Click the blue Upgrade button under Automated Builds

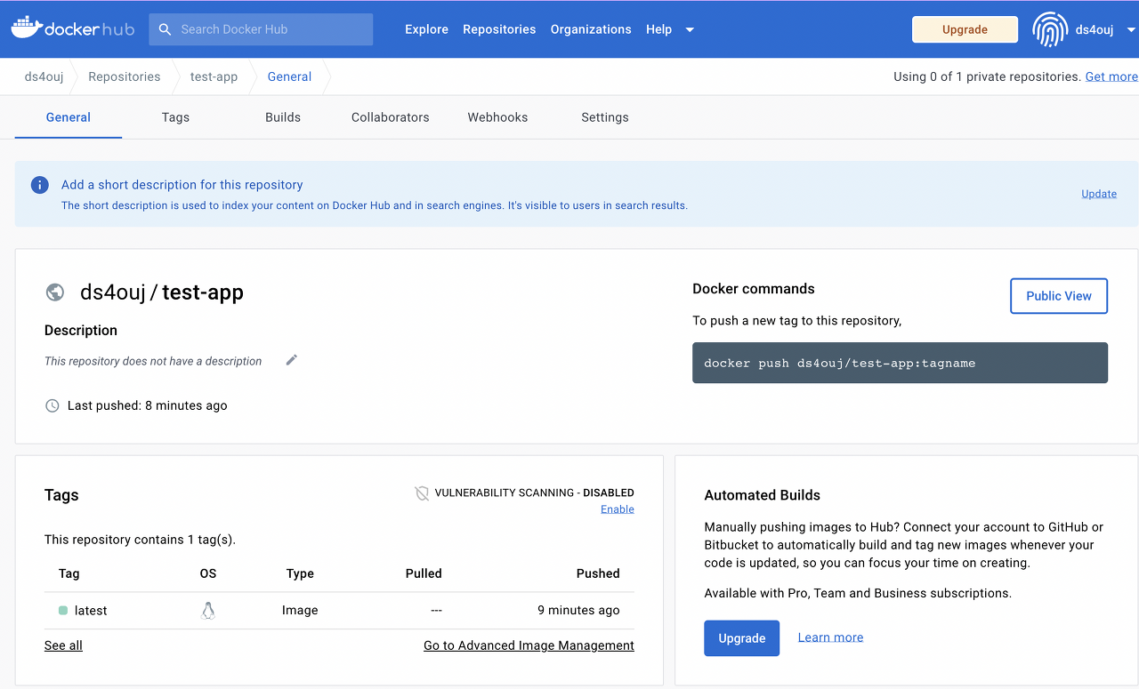742,638
